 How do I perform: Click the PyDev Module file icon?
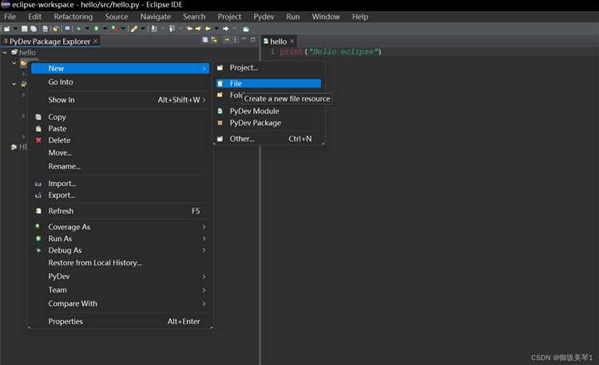tap(220, 111)
